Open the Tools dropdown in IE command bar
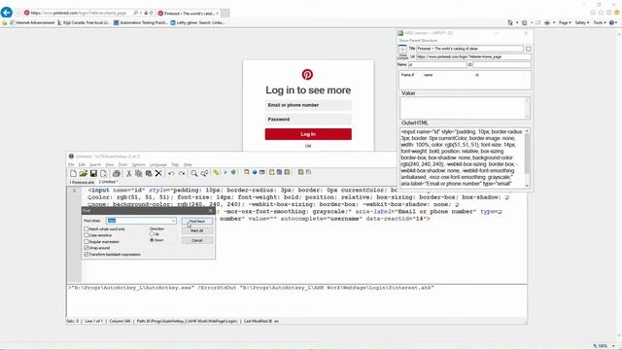This screenshot has height=350, width=622. coord(600,22)
